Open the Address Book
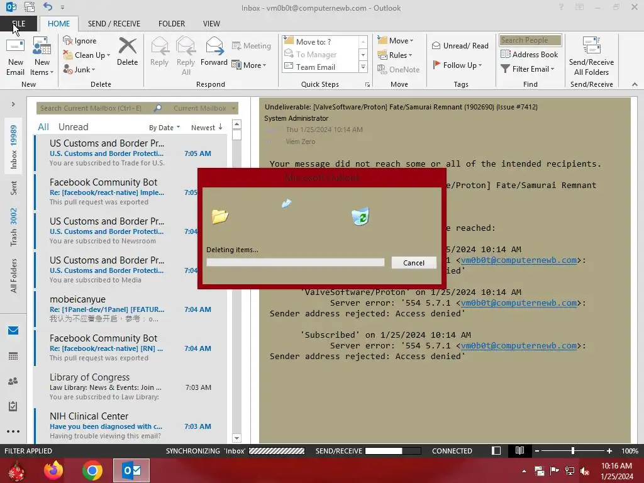 (529, 54)
